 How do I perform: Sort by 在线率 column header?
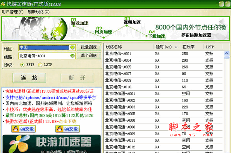pos(192,47)
